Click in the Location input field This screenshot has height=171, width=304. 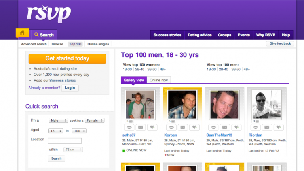pos(65,141)
